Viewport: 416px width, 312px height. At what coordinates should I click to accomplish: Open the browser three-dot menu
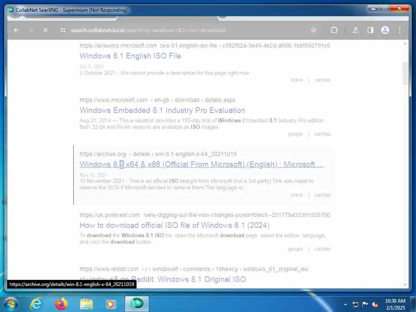coord(400,30)
